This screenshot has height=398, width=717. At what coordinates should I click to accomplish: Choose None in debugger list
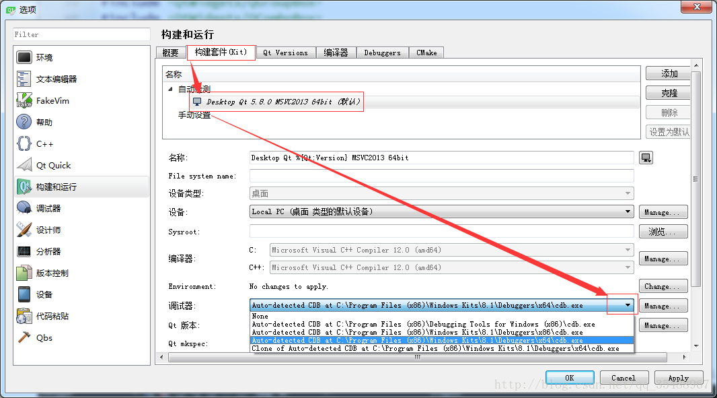(x=442, y=316)
